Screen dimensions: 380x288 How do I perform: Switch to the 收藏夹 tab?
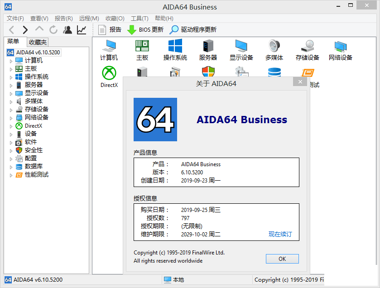[x=38, y=42]
